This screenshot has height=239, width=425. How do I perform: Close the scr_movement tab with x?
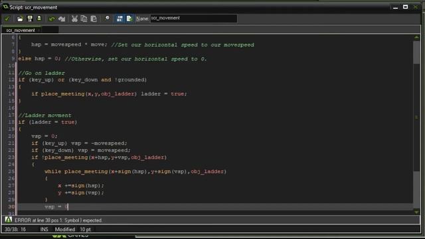coord(39,31)
